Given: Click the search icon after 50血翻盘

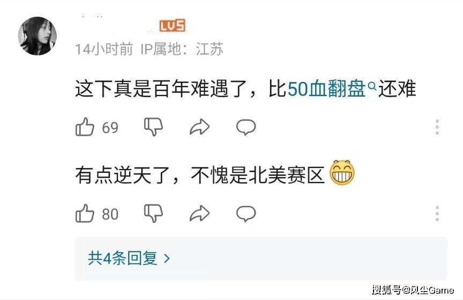Looking at the screenshot, I should [x=372, y=86].
